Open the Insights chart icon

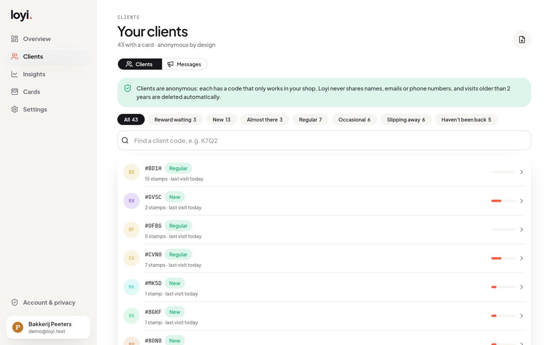point(15,74)
